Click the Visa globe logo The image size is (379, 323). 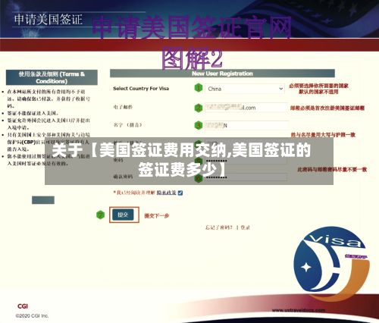[331, 263]
